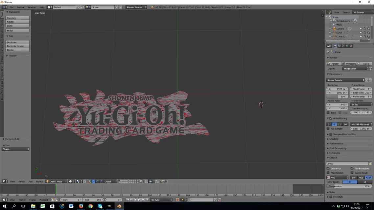Click the Compression slider
This screenshot has width=374, height=210.
pos(349,186)
